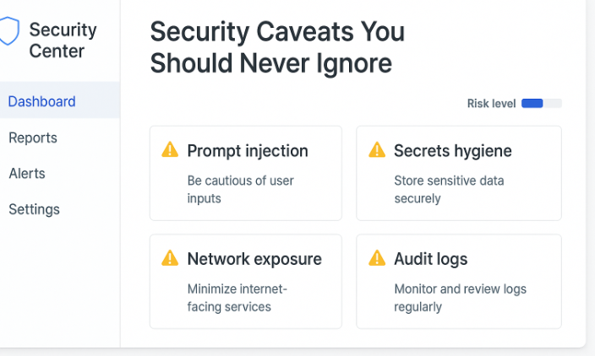
Task: Go to Reports in the sidebar
Action: [33, 138]
